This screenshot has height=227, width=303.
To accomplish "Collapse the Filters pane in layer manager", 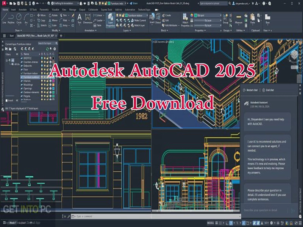I will click(17, 54).
